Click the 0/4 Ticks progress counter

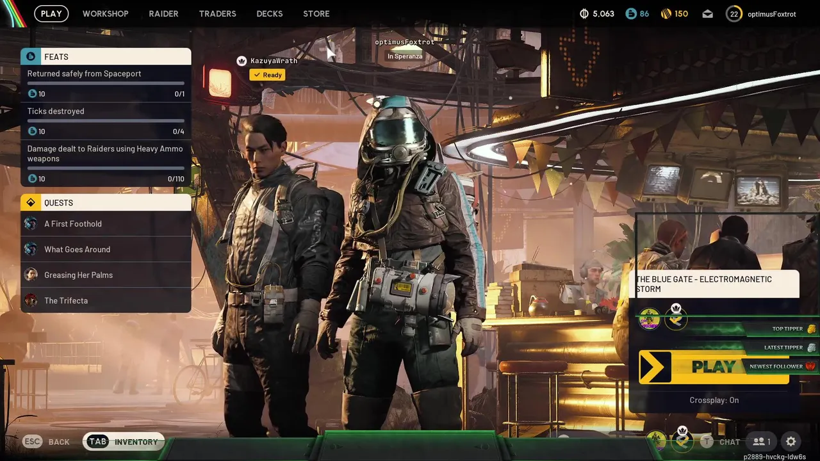tap(179, 132)
